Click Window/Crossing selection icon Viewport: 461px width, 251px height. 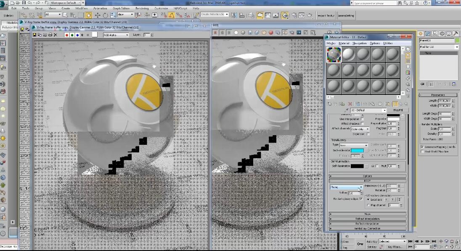pos(88,15)
